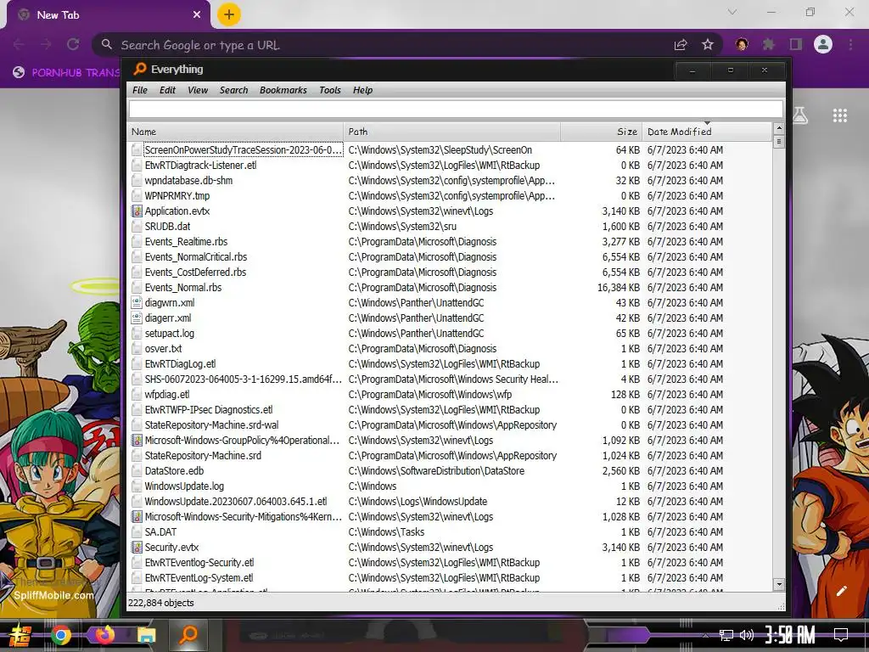
Task: Select Events_Normal.rbs file name
Action: pos(183,287)
